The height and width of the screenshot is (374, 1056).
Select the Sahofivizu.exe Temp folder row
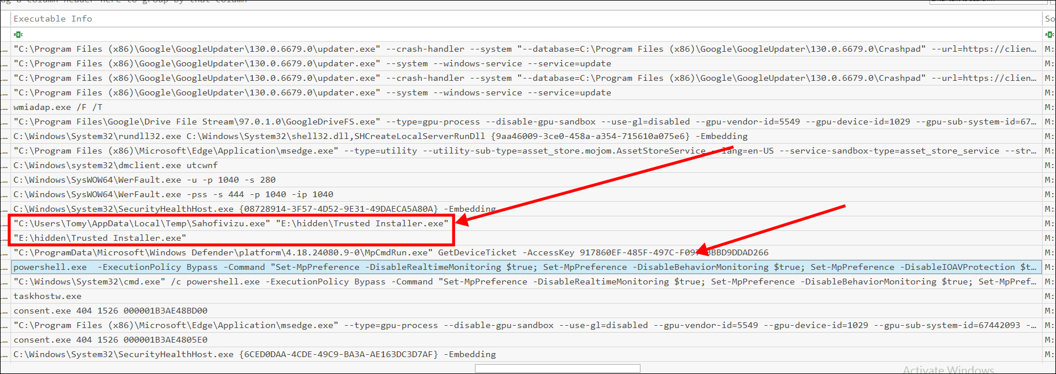coord(526,223)
